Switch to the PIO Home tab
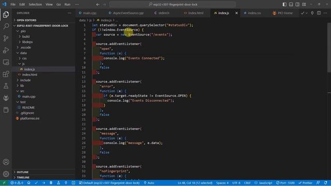Image resolution: width=331 pixels, height=186 pixels. tap(285, 13)
